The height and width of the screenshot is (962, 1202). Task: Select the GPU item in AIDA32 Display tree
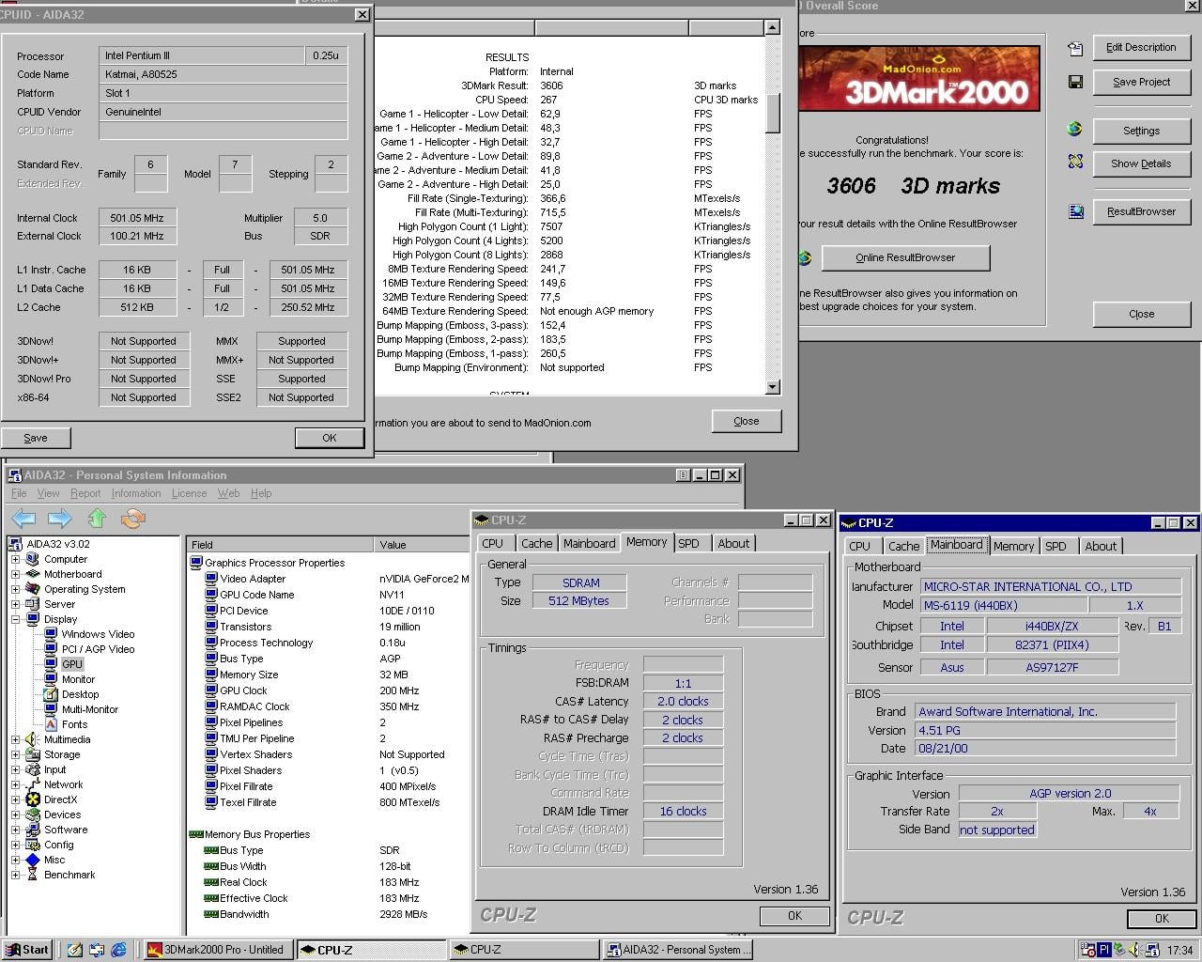click(x=71, y=664)
